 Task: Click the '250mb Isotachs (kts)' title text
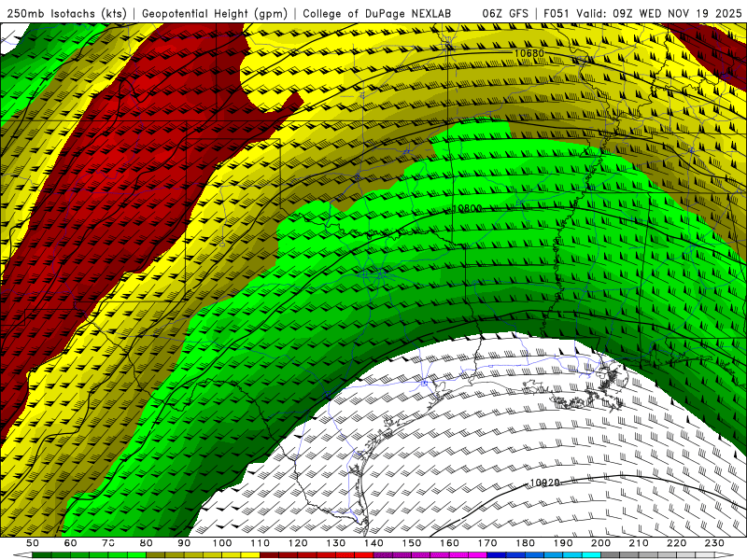[66, 13]
